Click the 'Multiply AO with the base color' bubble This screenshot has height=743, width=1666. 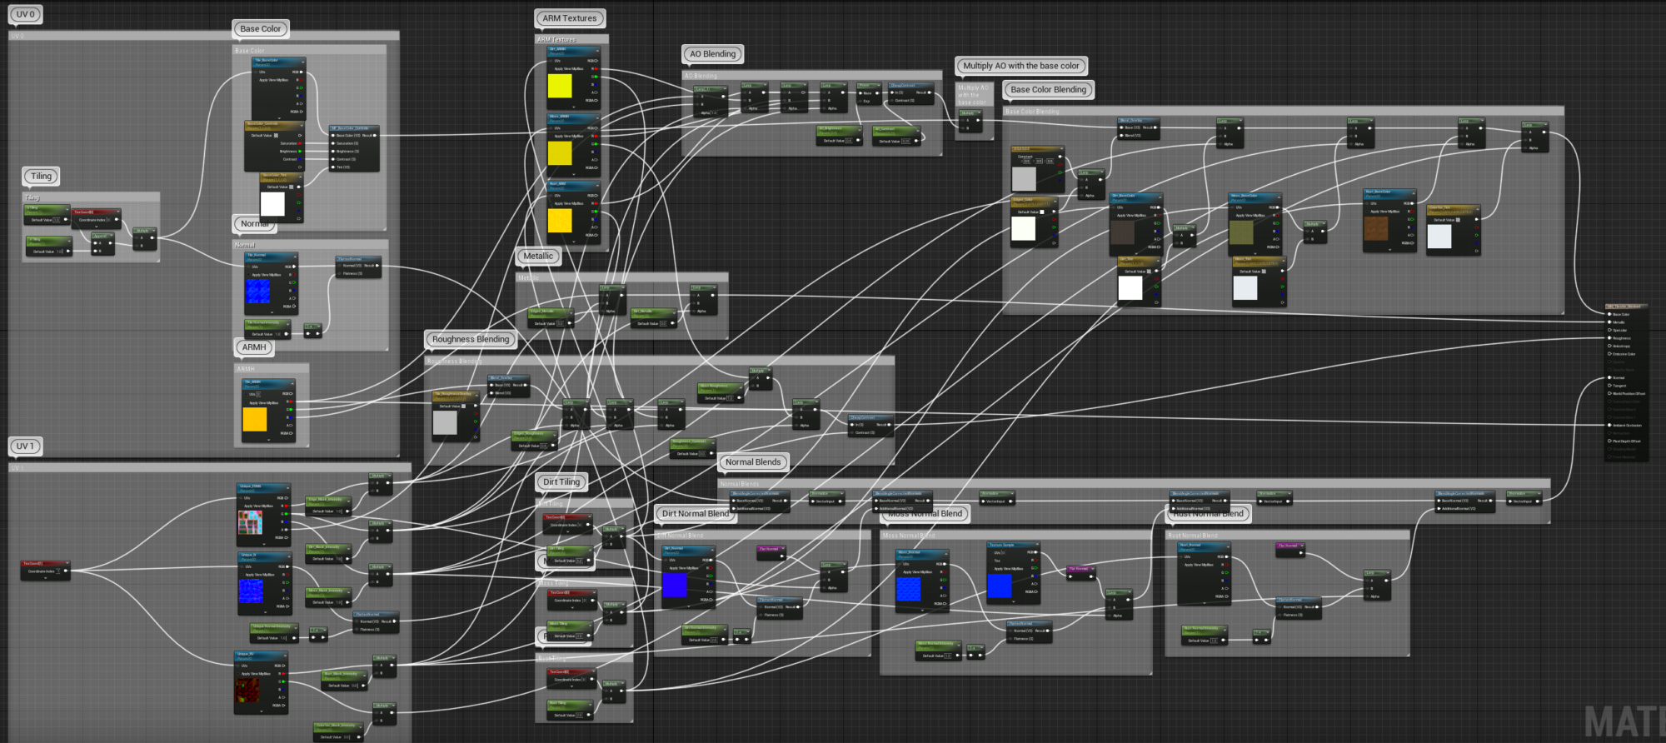(1020, 66)
